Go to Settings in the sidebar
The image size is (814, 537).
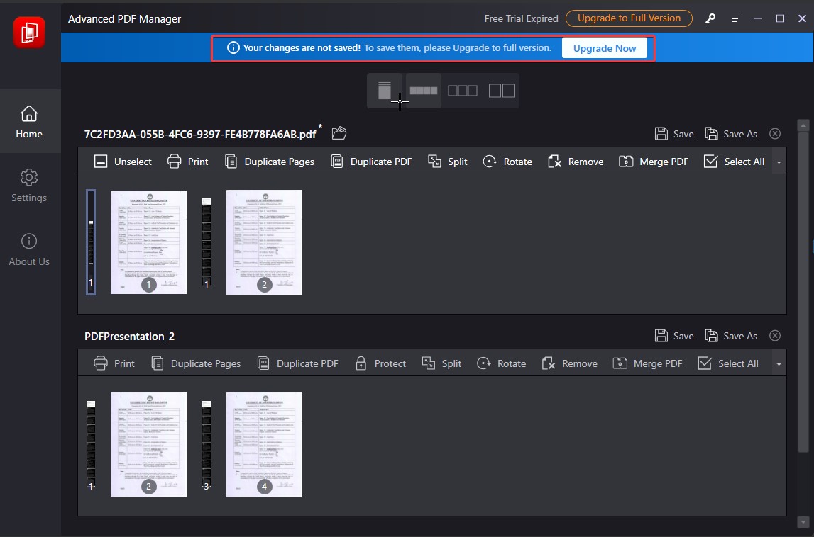click(29, 186)
